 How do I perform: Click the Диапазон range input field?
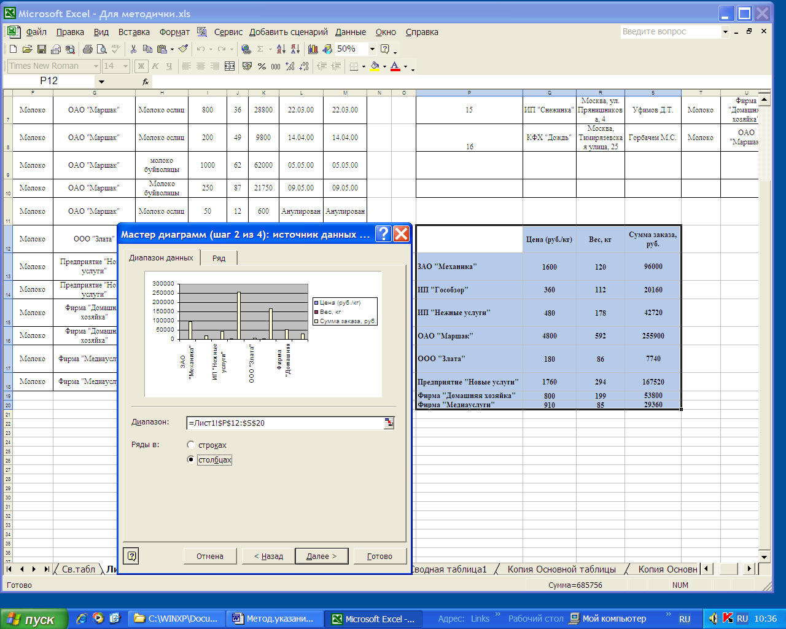[286, 423]
